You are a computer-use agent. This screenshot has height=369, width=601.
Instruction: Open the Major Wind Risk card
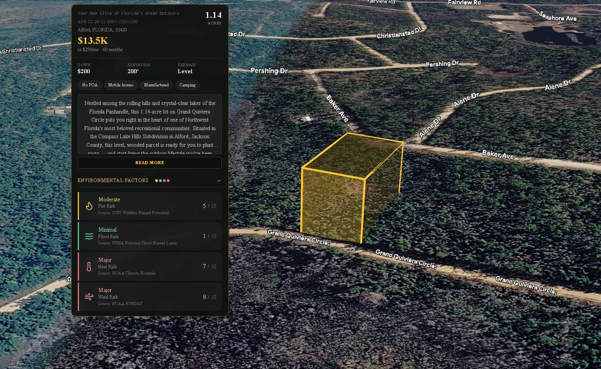150,297
